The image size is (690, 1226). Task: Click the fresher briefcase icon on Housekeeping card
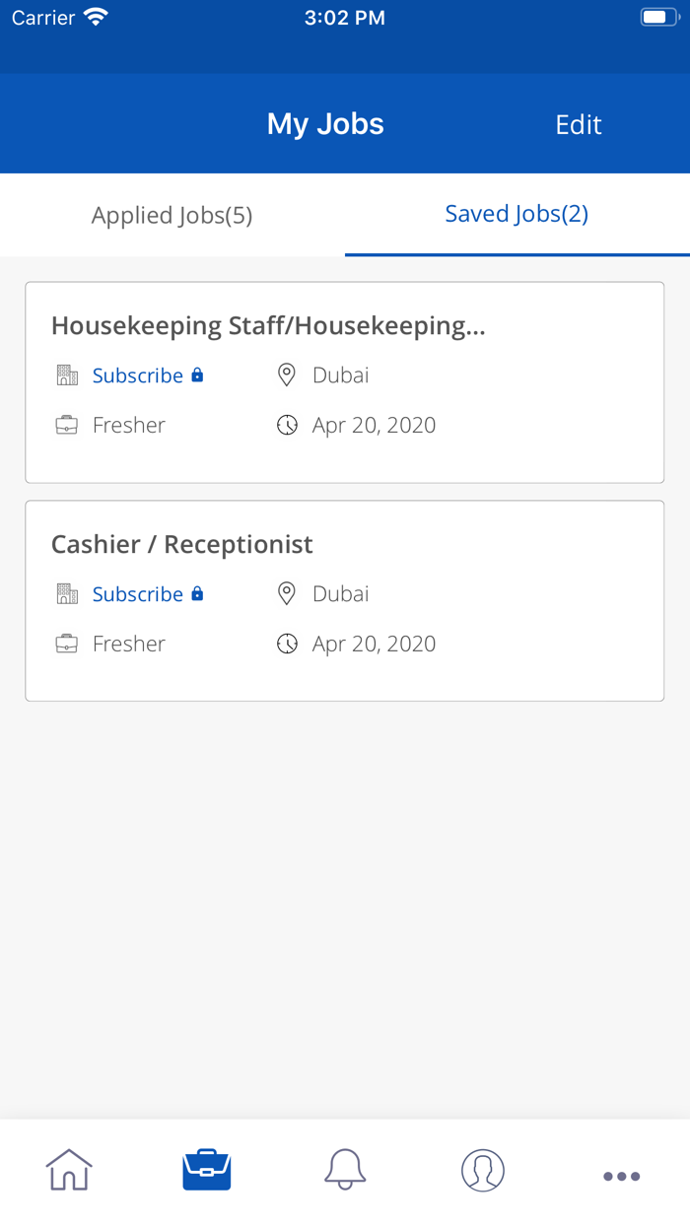(65, 424)
